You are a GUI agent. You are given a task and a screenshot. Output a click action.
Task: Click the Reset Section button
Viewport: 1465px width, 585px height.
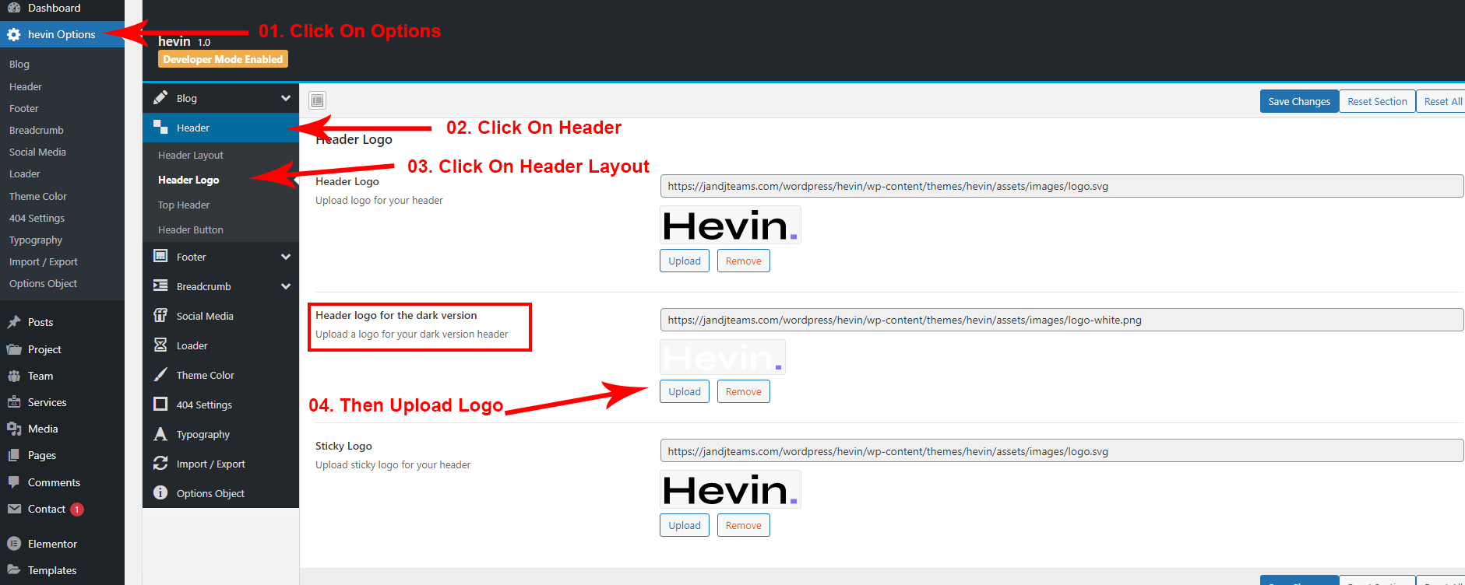point(1377,102)
